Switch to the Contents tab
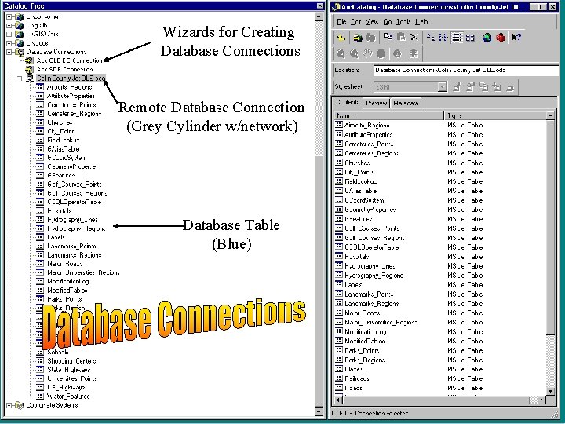Image resolution: width=565 pixels, height=424 pixels. coord(348,102)
